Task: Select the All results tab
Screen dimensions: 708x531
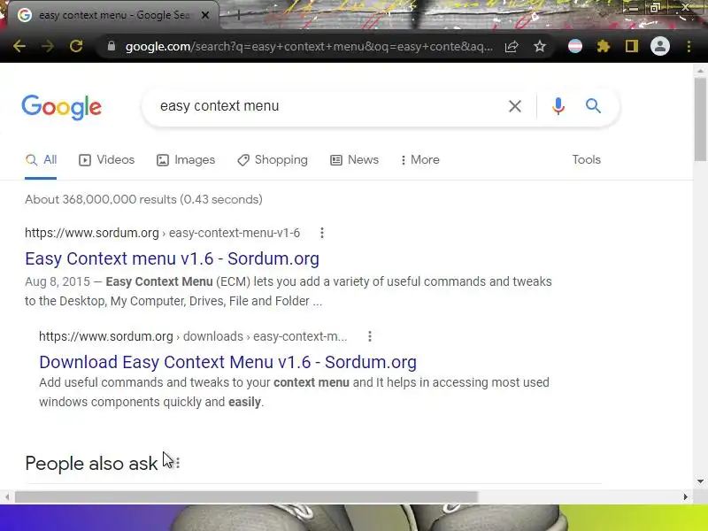Action: click(x=41, y=160)
